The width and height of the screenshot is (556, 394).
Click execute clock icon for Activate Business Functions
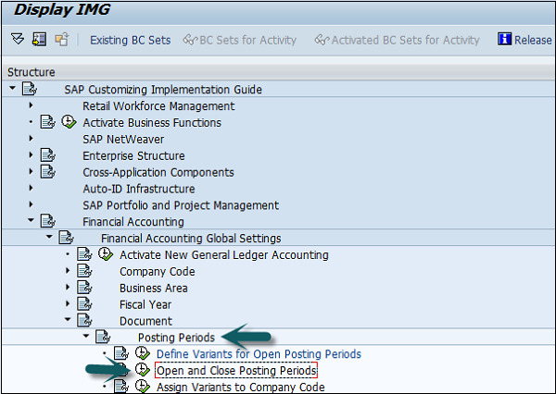pyautogui.click(x=69, y=123)
